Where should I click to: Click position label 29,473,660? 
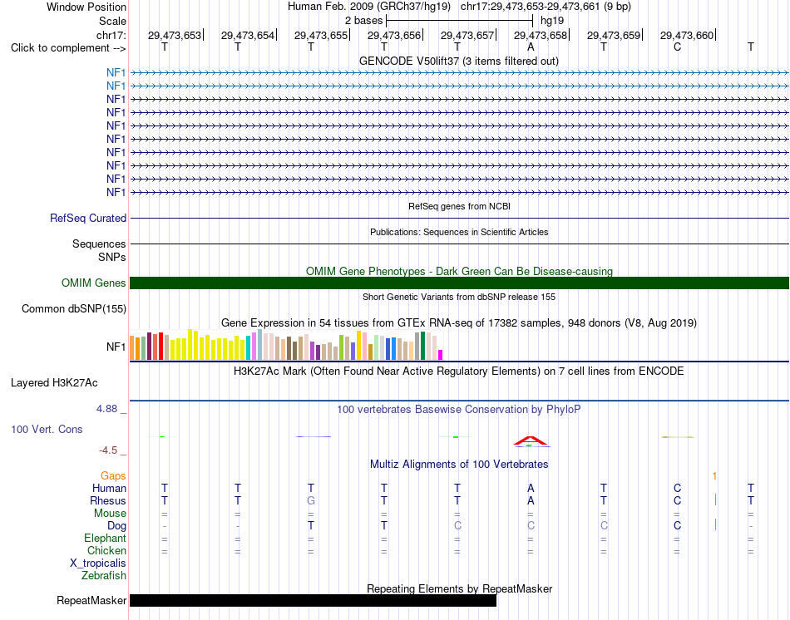(x=687, y=35)
